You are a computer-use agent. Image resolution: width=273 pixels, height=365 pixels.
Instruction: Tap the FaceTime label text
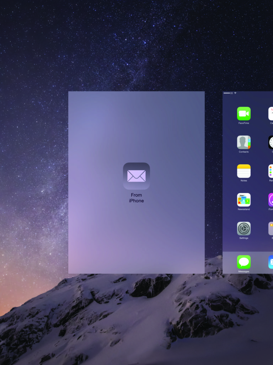[244, 123]
